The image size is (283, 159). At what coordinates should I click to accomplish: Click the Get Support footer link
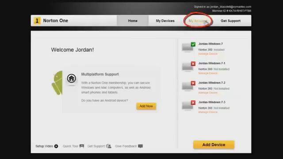tap(96, 146)
